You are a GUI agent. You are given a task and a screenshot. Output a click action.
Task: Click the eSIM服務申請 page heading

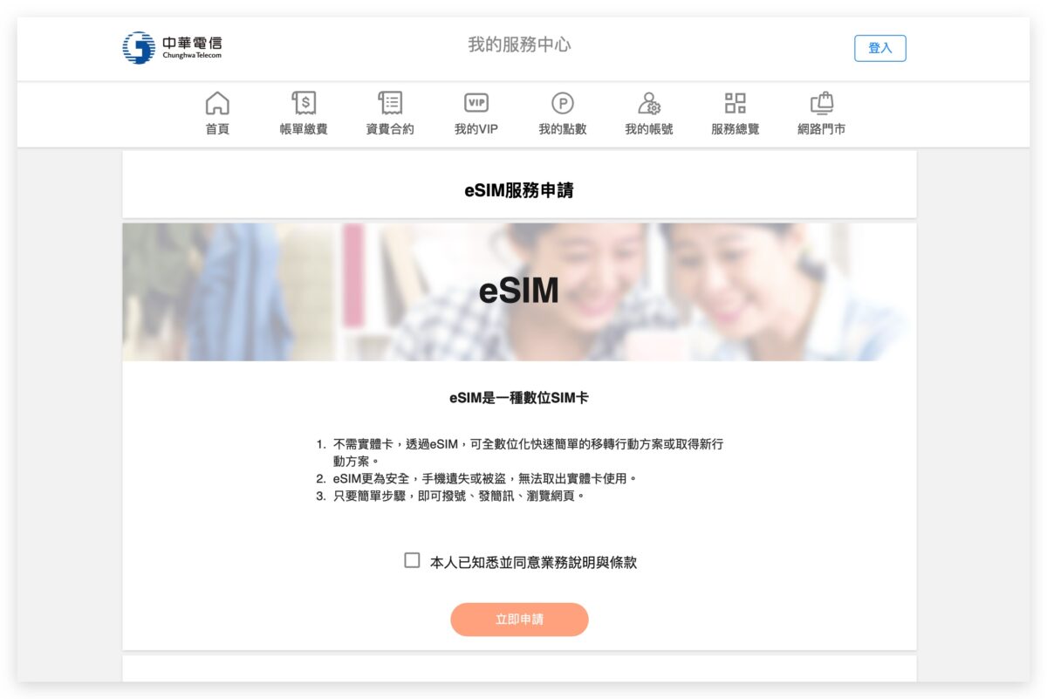[x=519, y=190]
